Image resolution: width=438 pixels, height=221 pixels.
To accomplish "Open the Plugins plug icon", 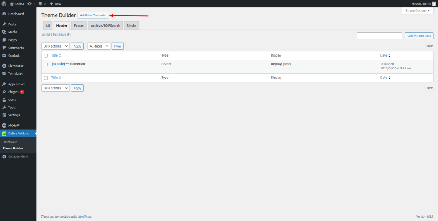I will click(x=4, y=92).
